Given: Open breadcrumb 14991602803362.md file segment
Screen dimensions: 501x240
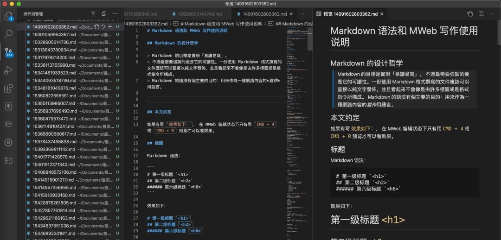Looking at the screenshot, I should (146, 24).
